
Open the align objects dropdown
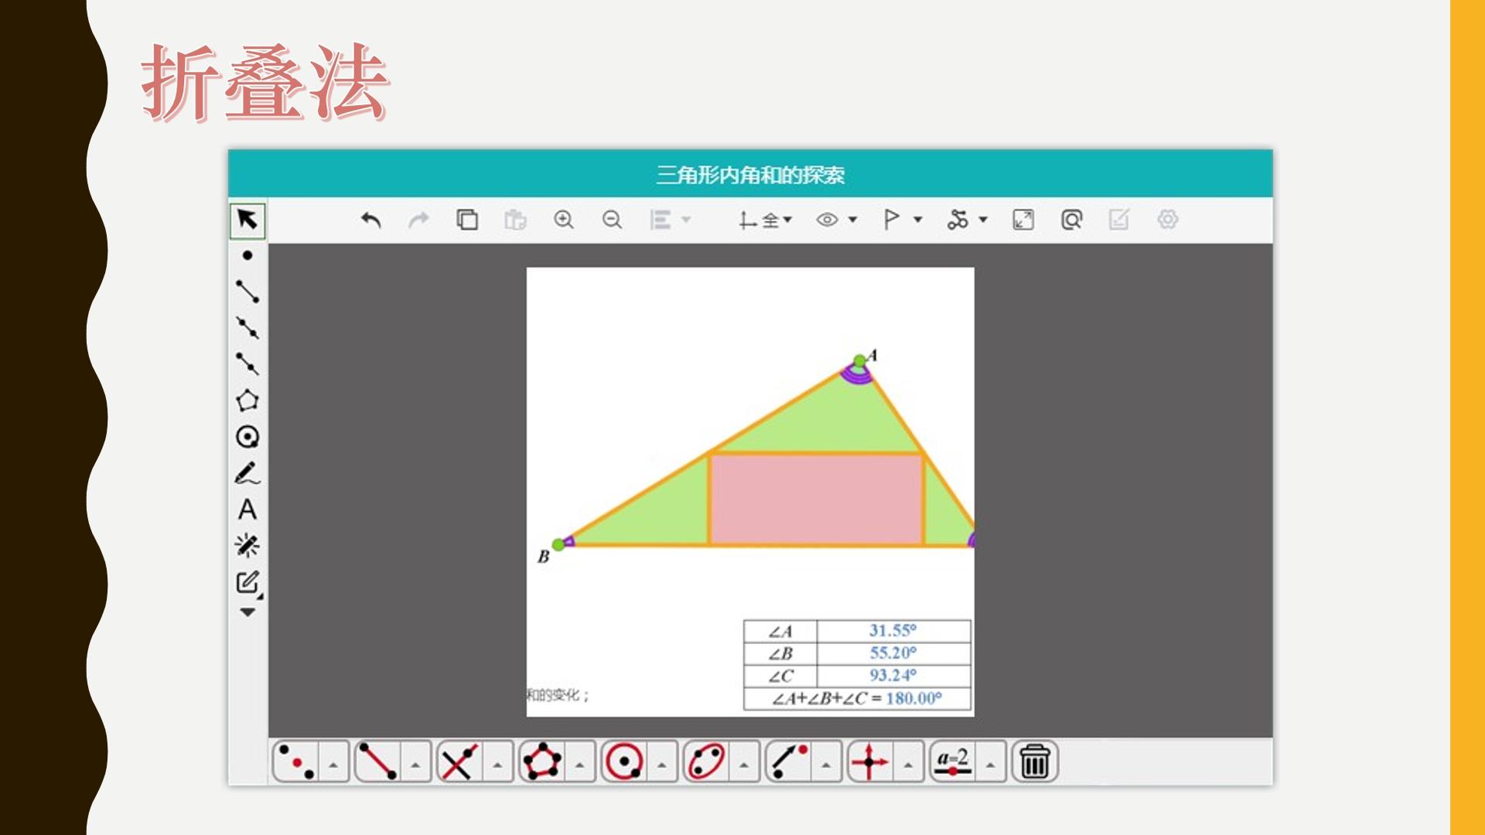point(670,220)
